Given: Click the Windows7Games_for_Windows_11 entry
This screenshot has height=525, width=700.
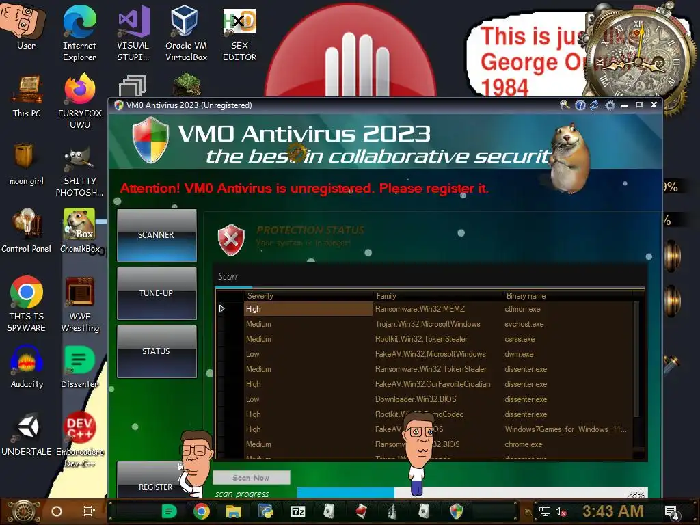Looking at the screenshot, I should click(565, 429).
